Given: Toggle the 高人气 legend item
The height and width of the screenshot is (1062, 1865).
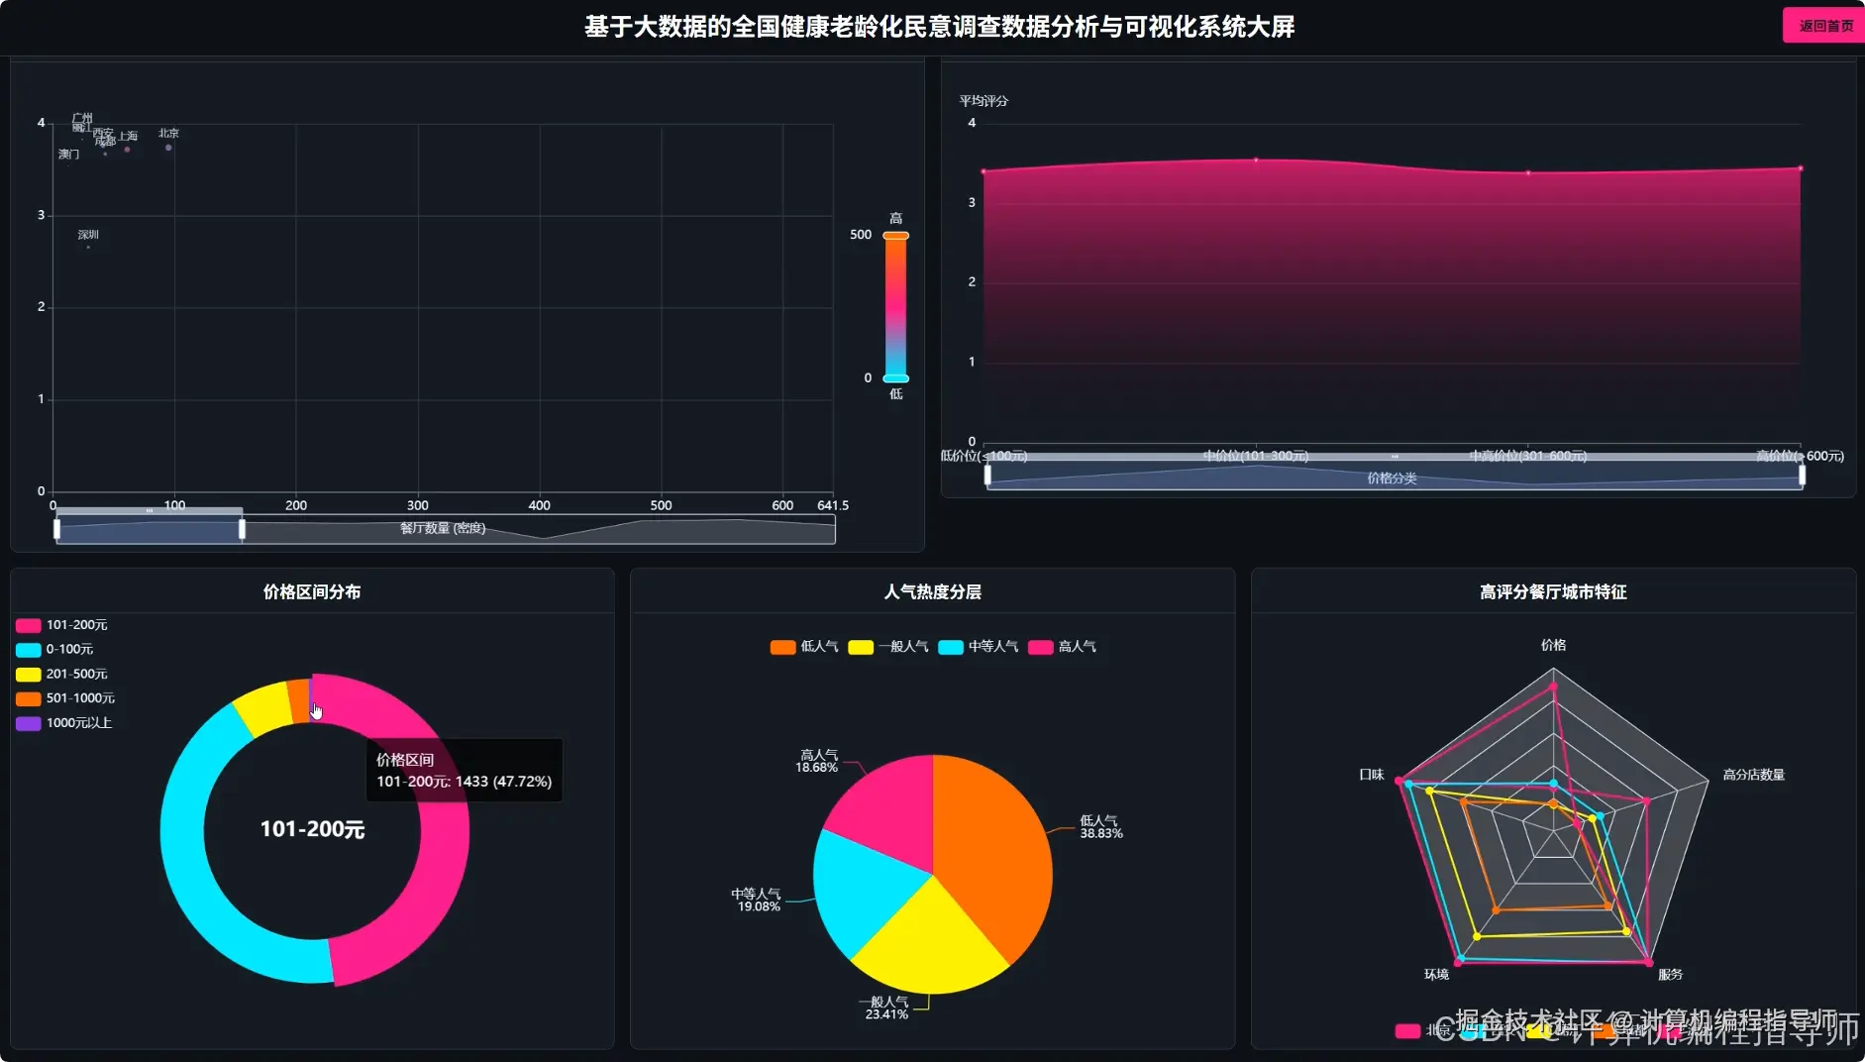Looking at the screenshot, I should (1062, 647).
